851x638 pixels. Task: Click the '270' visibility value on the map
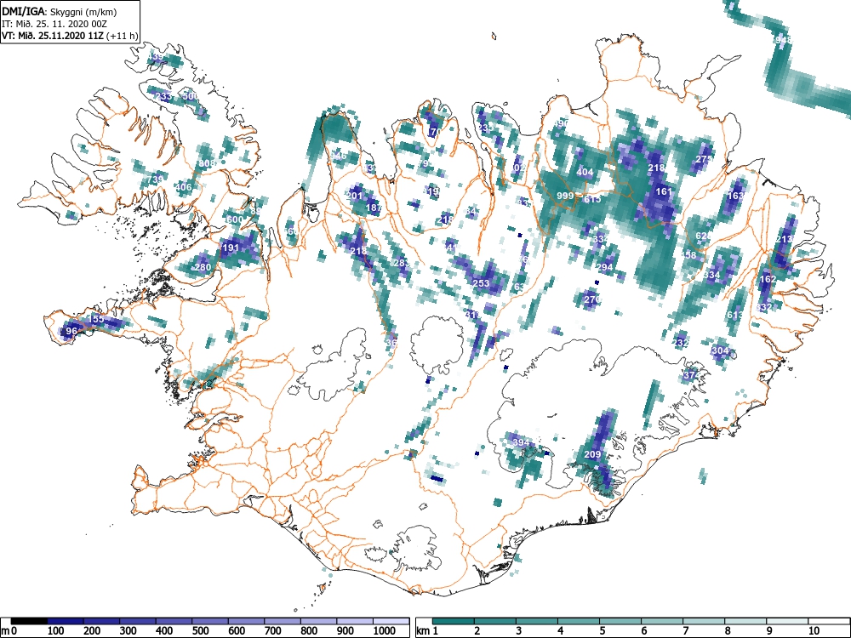[592, 299]
